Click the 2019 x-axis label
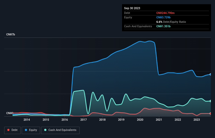215x138 pixels. (x=121, y=120)
